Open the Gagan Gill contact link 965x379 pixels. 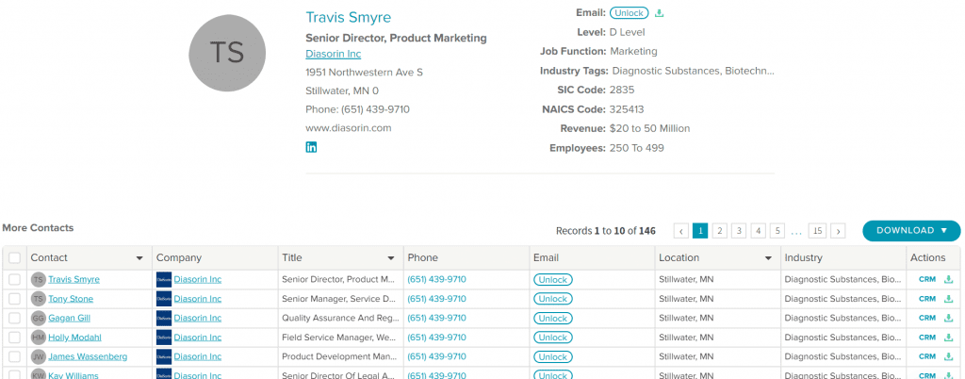tap(69, 318)
